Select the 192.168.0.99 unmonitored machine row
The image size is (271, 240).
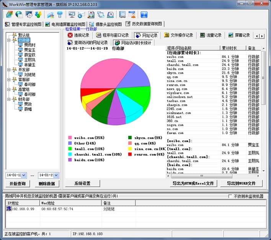point(135,209)
